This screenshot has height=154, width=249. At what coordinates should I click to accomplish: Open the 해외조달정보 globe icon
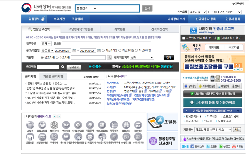102,125
